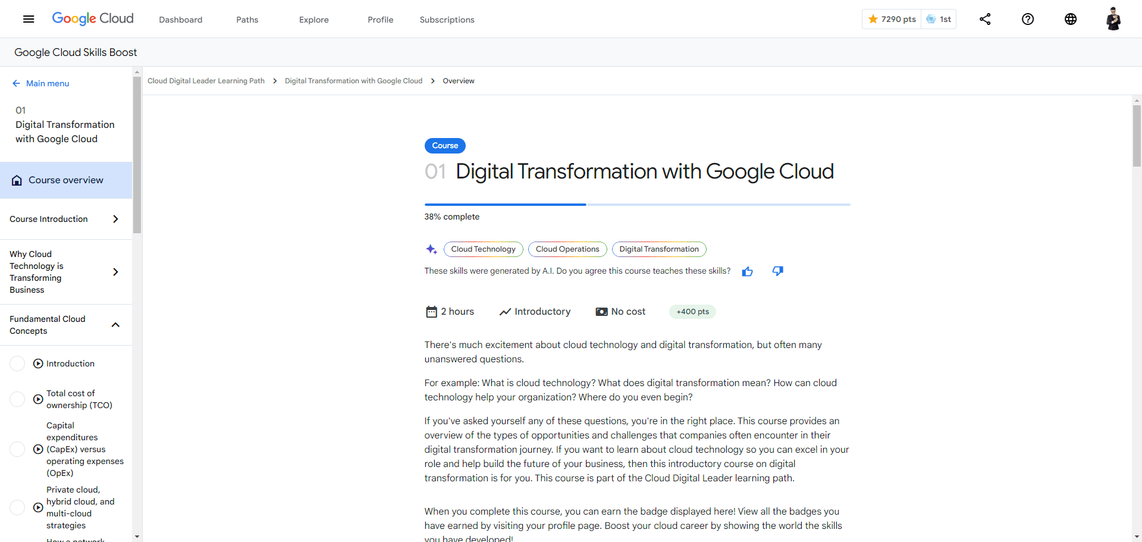Click the AI sparkle icon by skills
The width and height of the screenshot is (1142, 542).
[x=432, y=249]
